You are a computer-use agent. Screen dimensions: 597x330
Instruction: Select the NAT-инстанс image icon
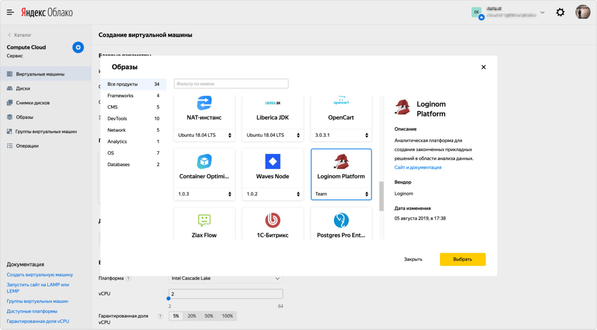pyautogui.click(x=204, y=103)
